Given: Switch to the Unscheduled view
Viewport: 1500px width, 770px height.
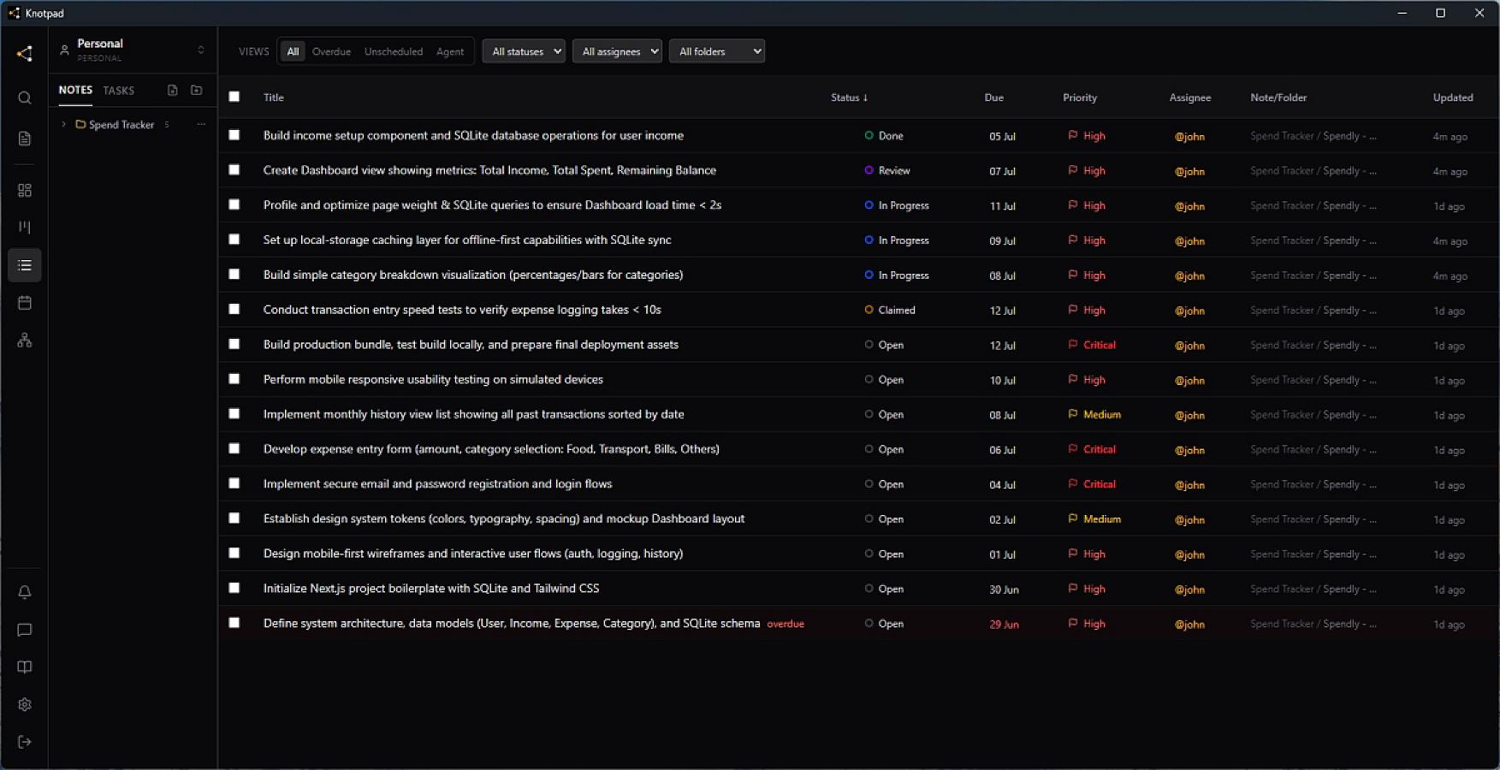Looking at the screenshot, I should point(394,51).
